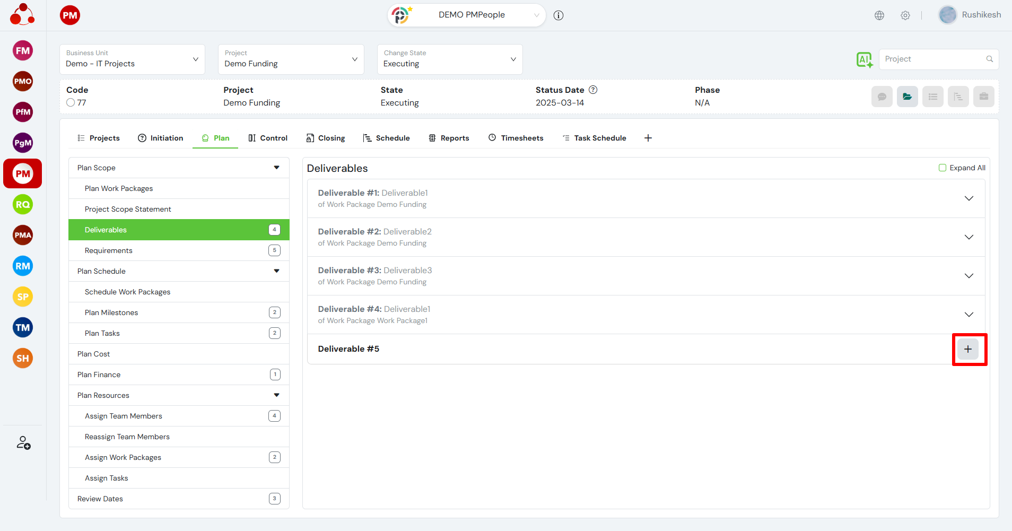The image size is (1012, 531).
Task: Expand Deliverable #1 details
Action: [969, 198]
